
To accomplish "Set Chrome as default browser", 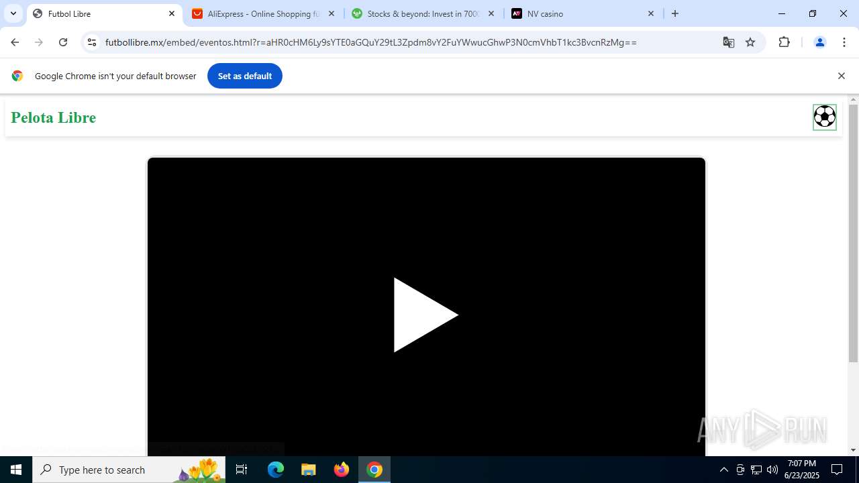I will [x=245, y=76].
